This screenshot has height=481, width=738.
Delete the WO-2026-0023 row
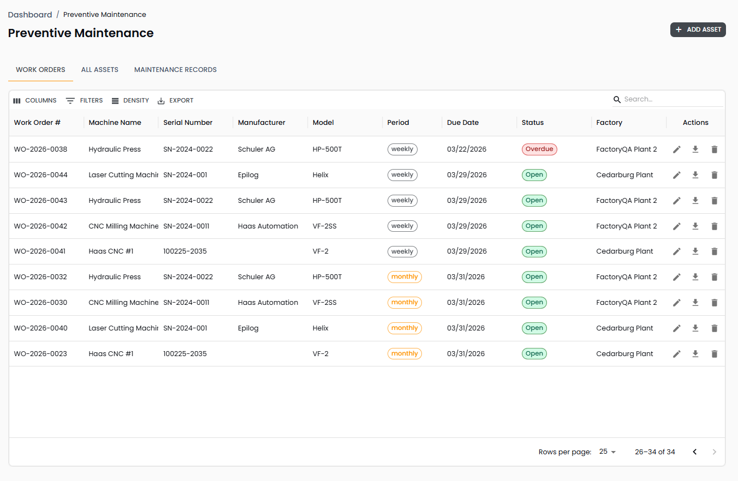click(714, 354)
